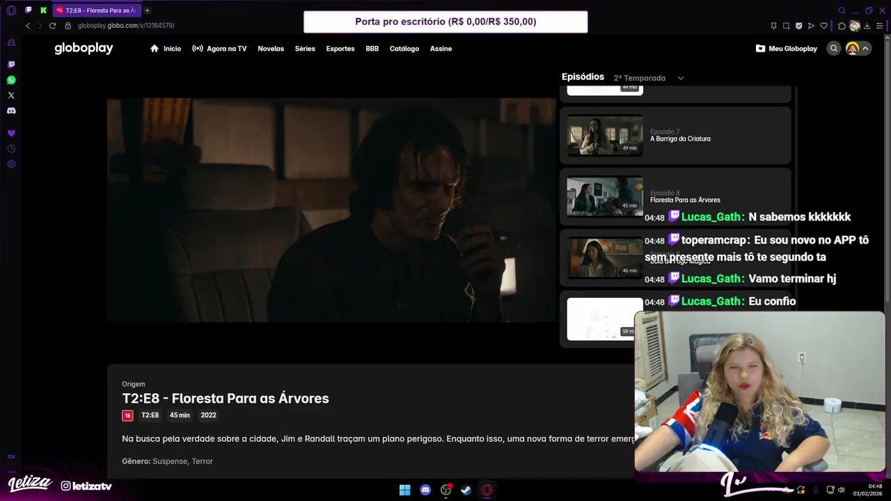Bookmark page with the heart icon
This screenshot has width=891, height=501.
[824, 26]
